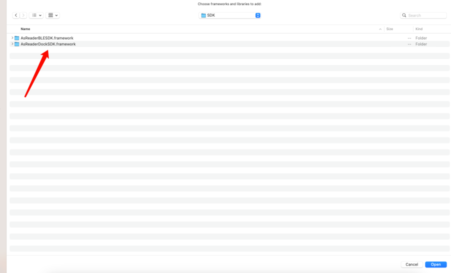The height and width of the screenshot is (273, 451).
Task: Sort by the Kind column header
Action: point(419,29)
